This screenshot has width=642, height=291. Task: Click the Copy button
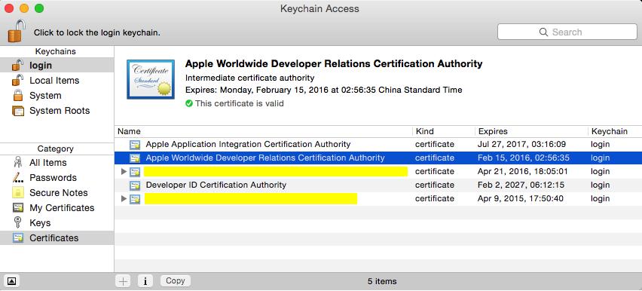tap(176, 280)
